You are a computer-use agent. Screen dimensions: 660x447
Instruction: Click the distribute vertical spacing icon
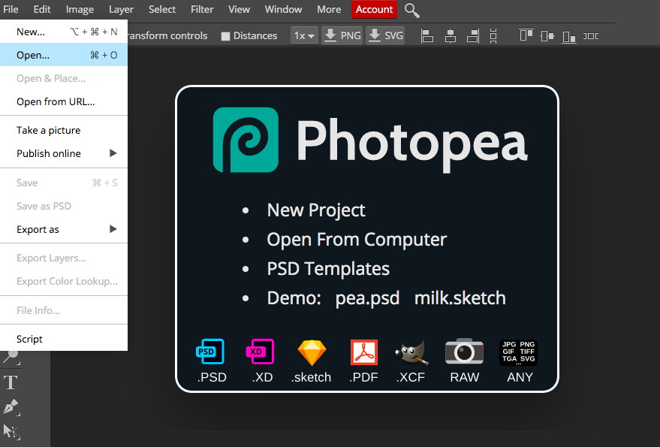point(493,36)
